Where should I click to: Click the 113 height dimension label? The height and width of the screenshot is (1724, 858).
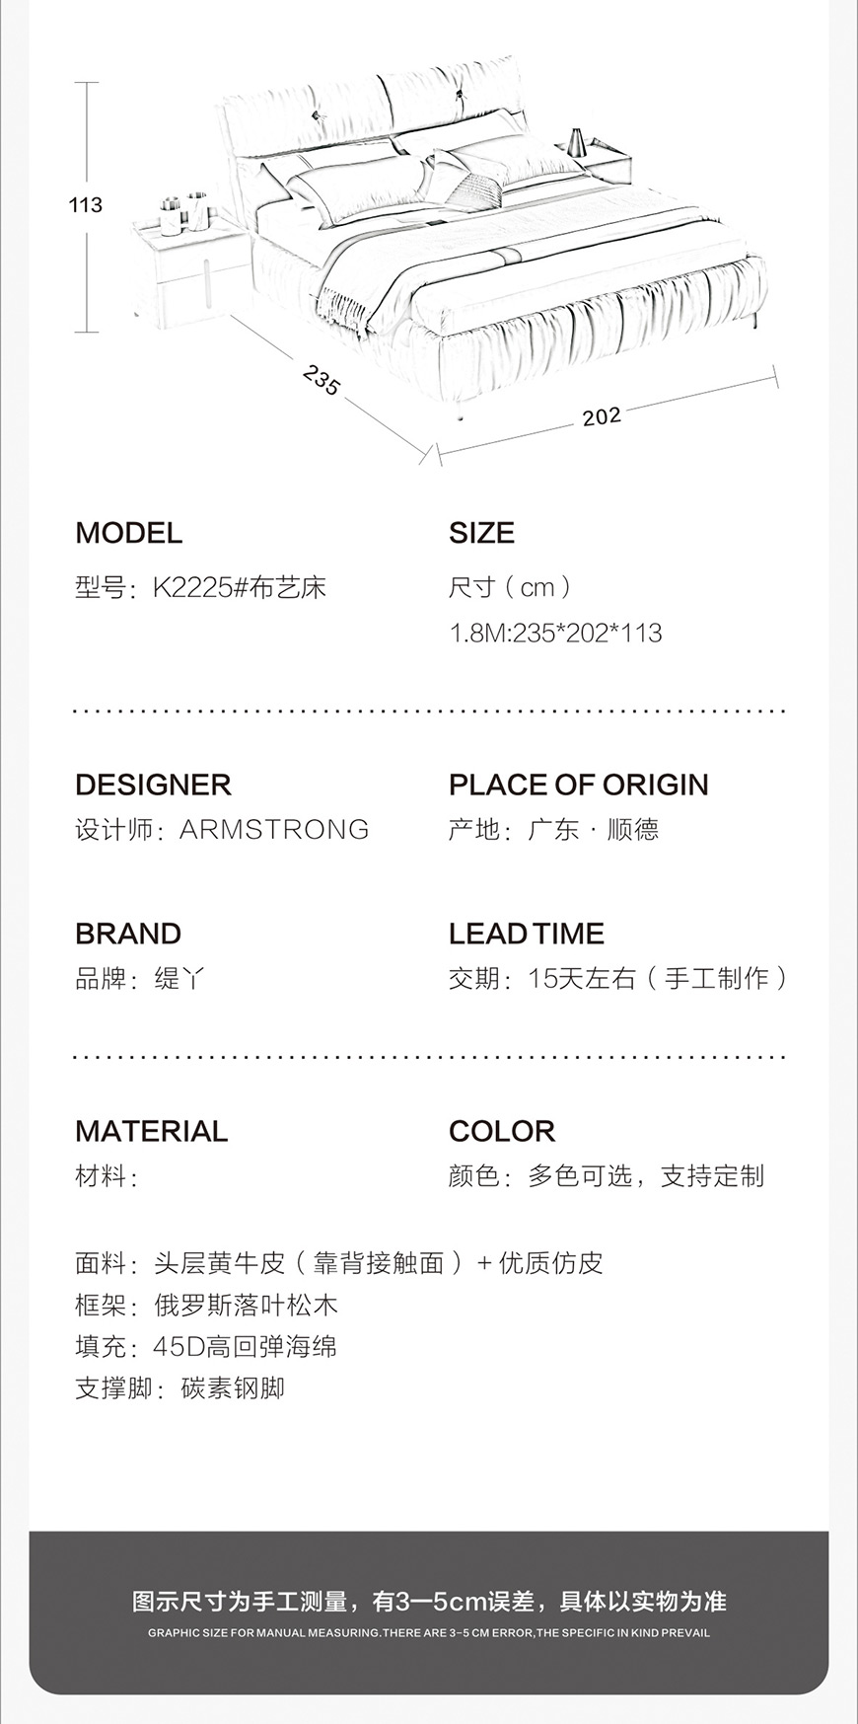(86, 205)
